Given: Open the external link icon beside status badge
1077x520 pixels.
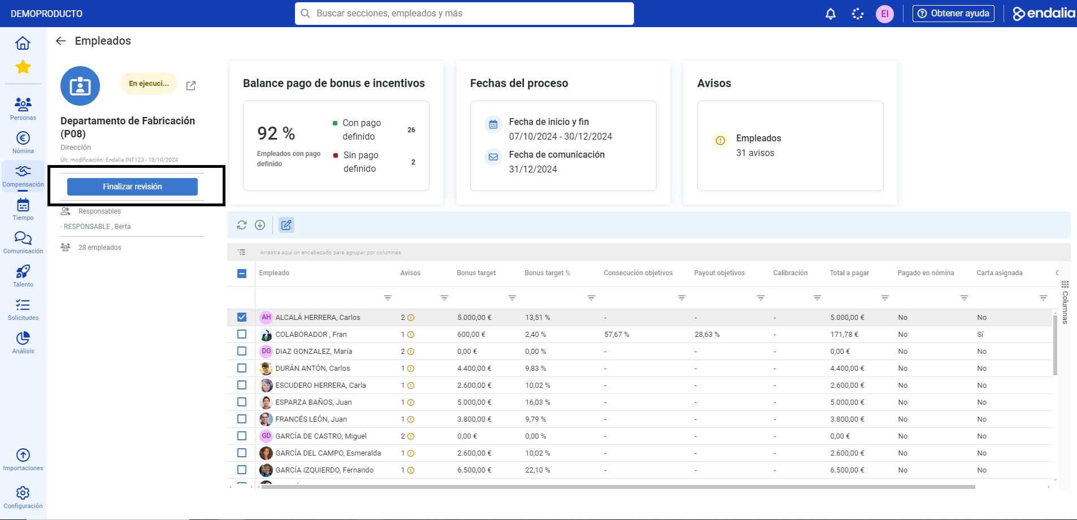Looking at the screenshot, I should coord(191,86).
